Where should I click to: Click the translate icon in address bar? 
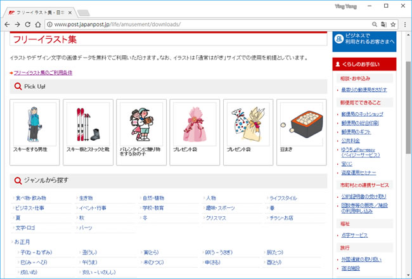coord(383,24)
